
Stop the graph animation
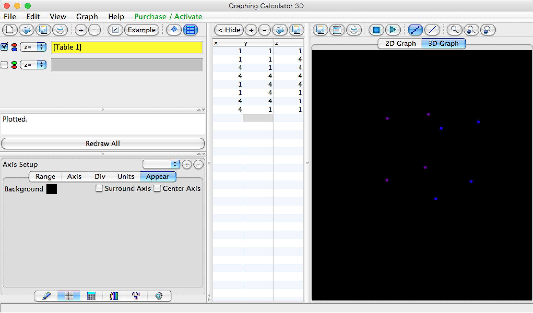376,30
